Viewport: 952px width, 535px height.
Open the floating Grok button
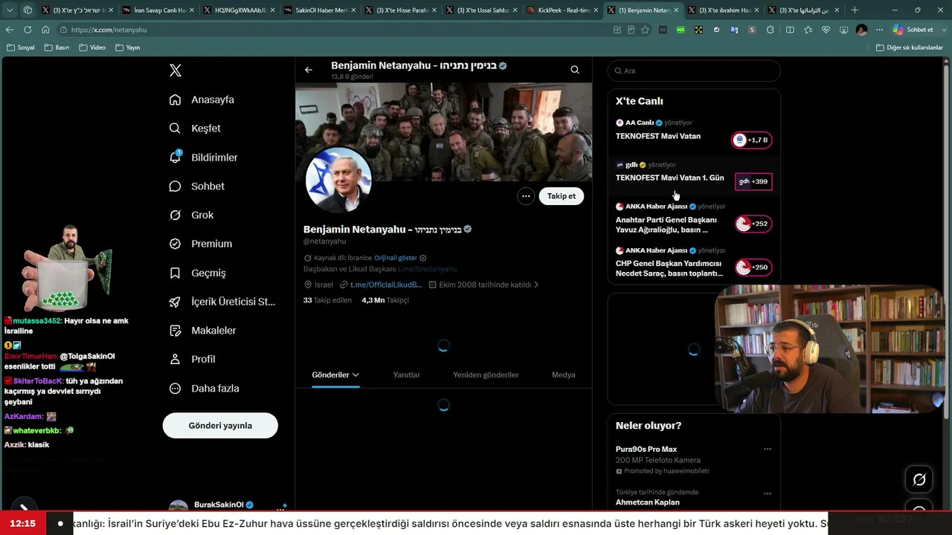click(919, 480)
